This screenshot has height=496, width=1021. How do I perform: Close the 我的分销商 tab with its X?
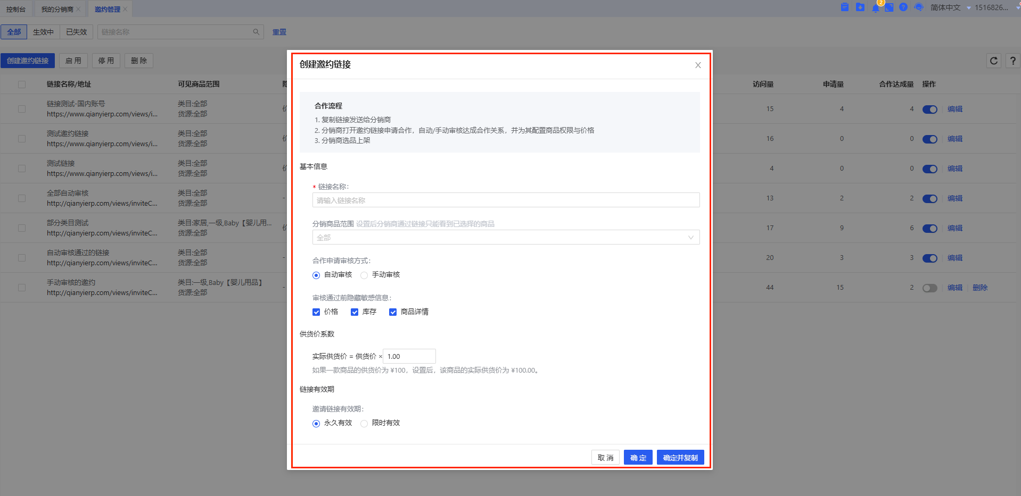78,9
